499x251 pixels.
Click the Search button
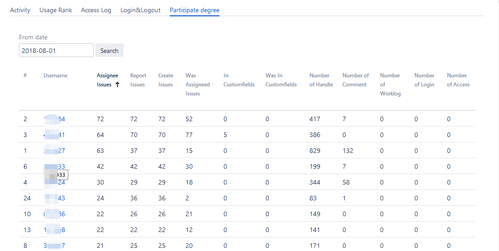point(109,50)
